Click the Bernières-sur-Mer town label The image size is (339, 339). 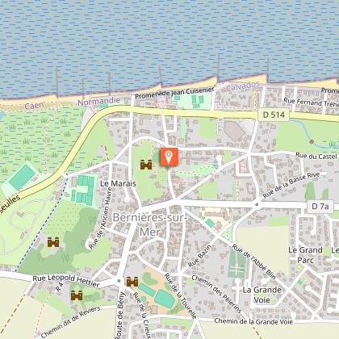tap(149, 224)
